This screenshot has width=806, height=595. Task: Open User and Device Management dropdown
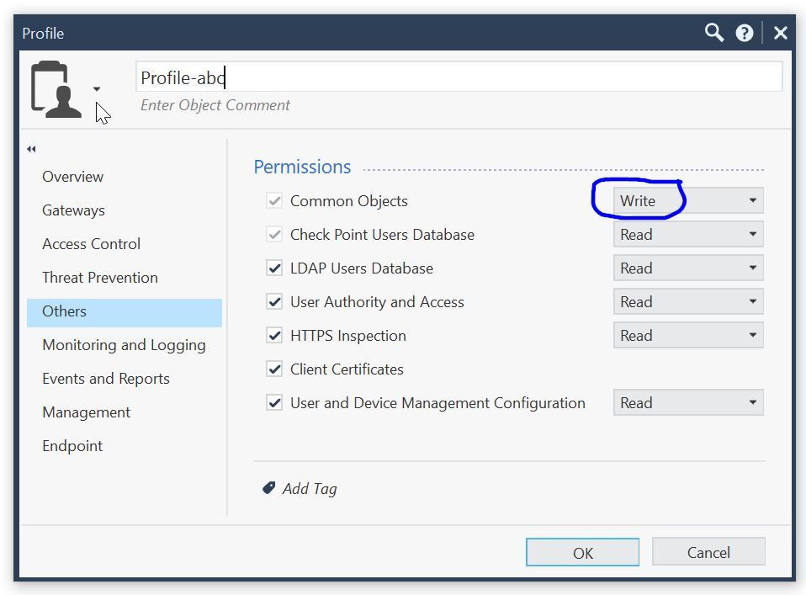688,402
